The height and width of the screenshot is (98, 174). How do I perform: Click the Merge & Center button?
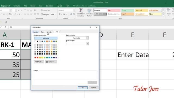(48, 14)
